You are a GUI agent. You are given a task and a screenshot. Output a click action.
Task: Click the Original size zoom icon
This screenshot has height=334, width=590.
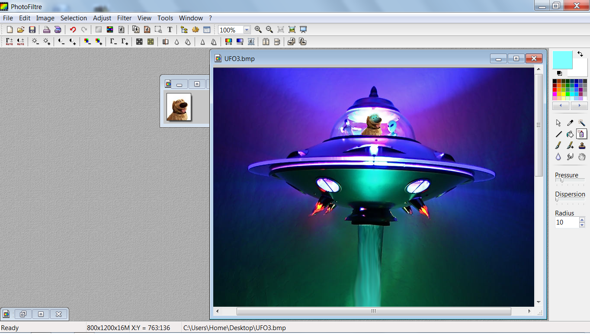(x=281, y=29)
